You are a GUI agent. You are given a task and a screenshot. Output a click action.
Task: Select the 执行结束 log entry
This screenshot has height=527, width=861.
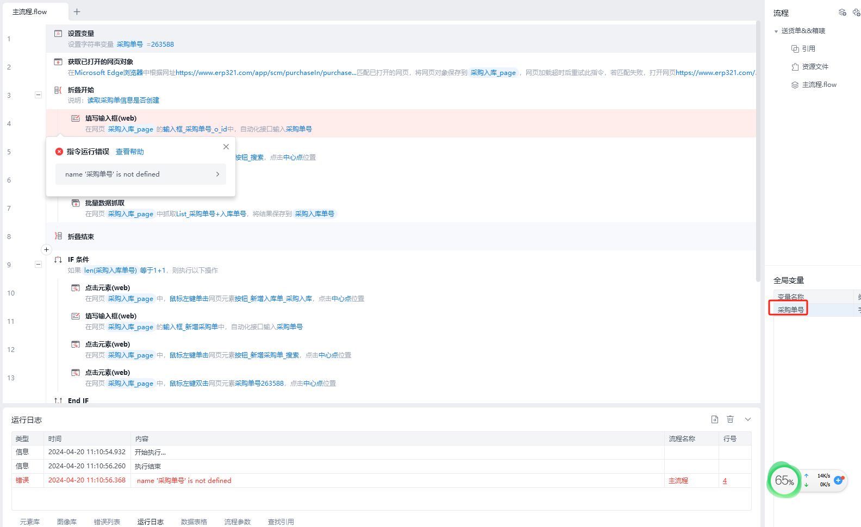tap(148, 467)
